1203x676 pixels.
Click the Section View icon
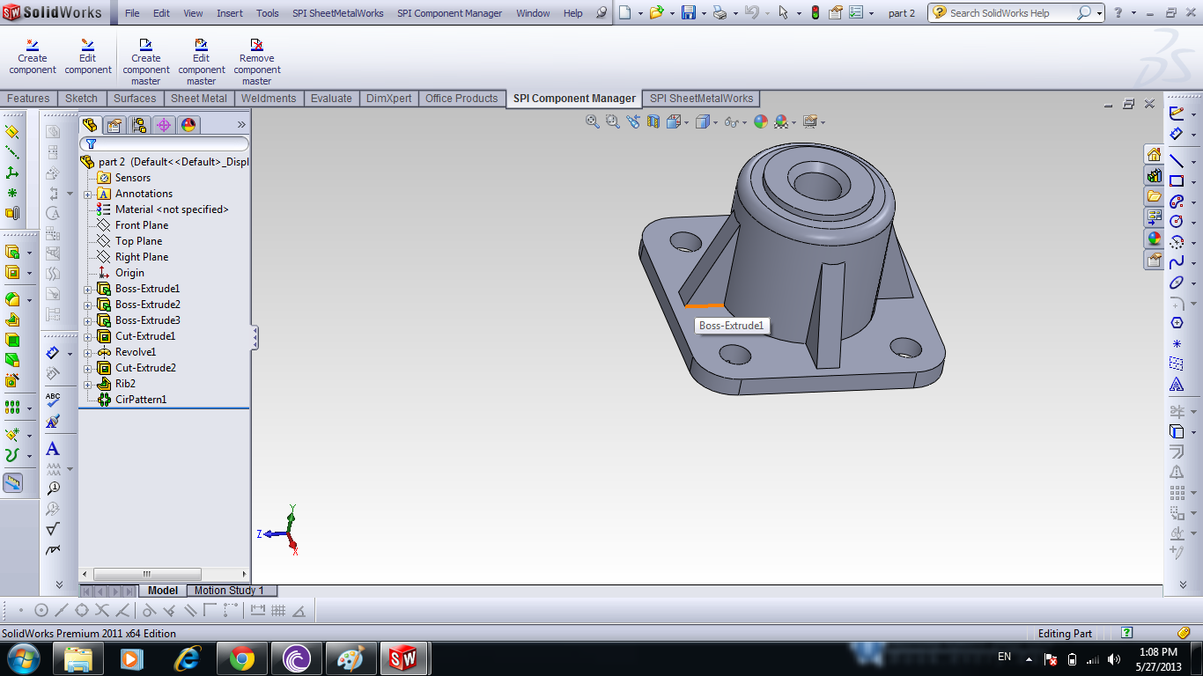coord(653,122)
